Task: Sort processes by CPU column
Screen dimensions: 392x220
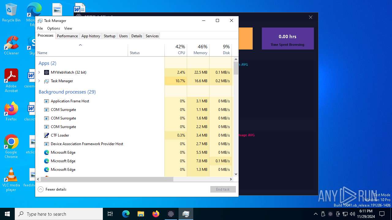Action: (176, 50)
